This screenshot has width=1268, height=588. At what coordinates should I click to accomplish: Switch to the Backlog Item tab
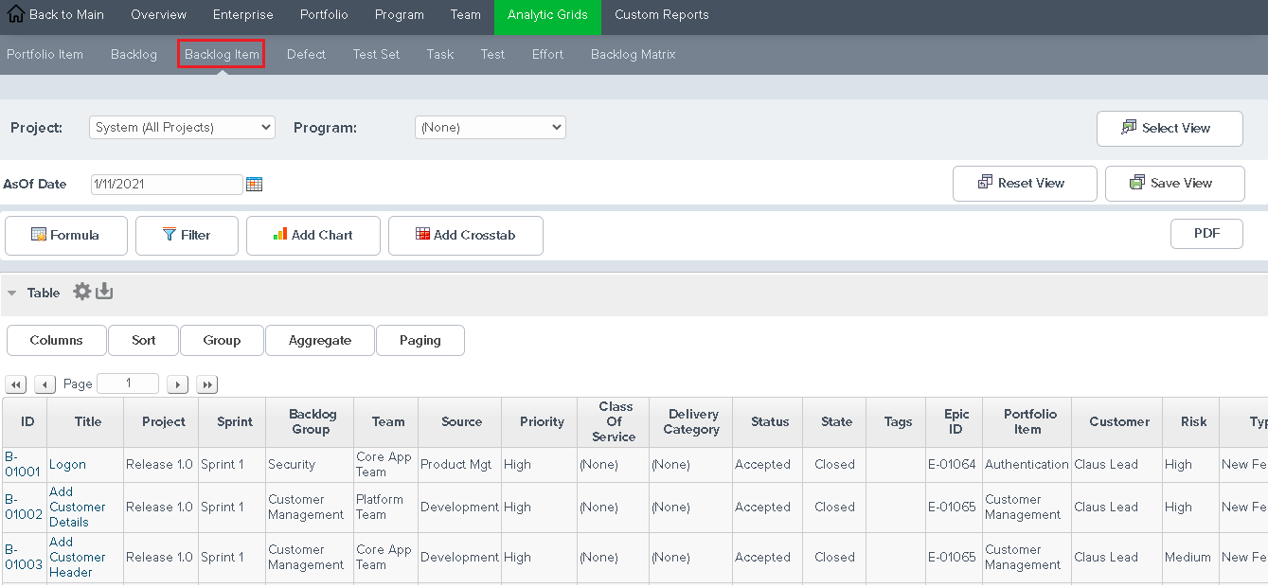[222, 55]
